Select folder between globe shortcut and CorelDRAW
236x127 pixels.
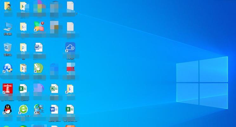23,68
